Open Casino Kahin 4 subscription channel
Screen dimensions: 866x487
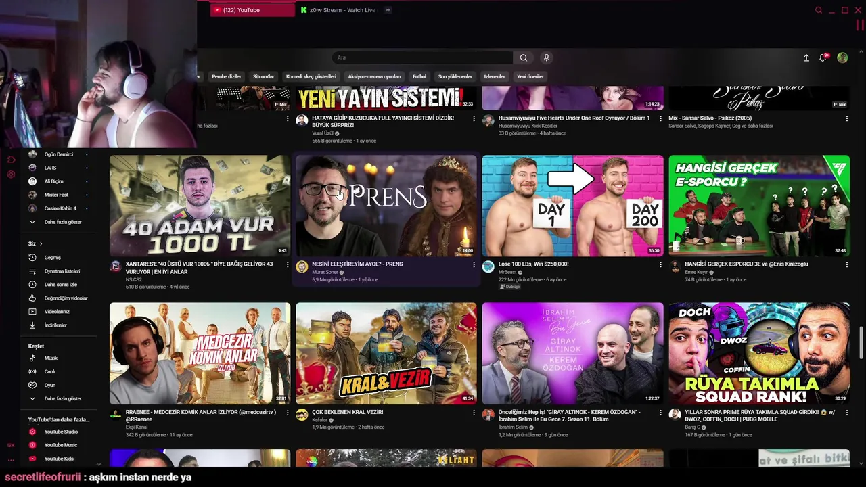click(58, 208)
